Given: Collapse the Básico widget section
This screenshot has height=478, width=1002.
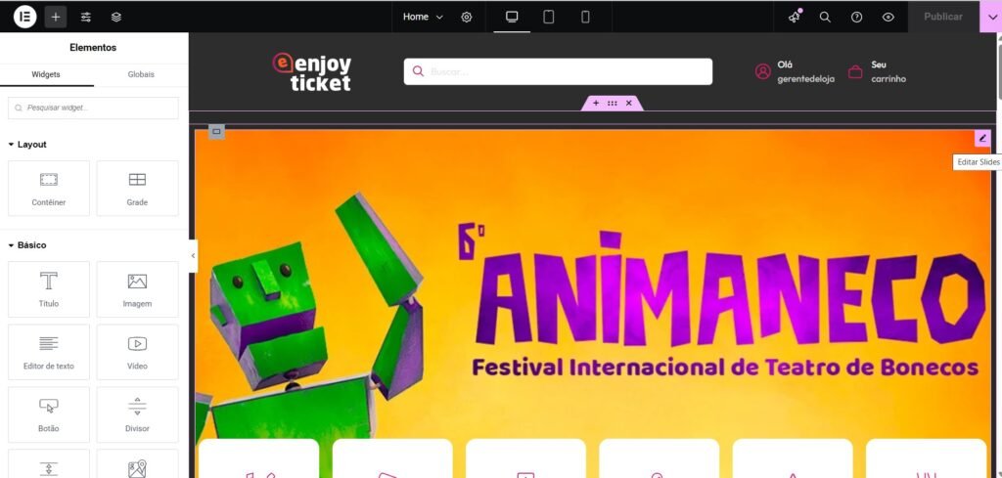Looking at the screenshot, I should pos(27,245).
